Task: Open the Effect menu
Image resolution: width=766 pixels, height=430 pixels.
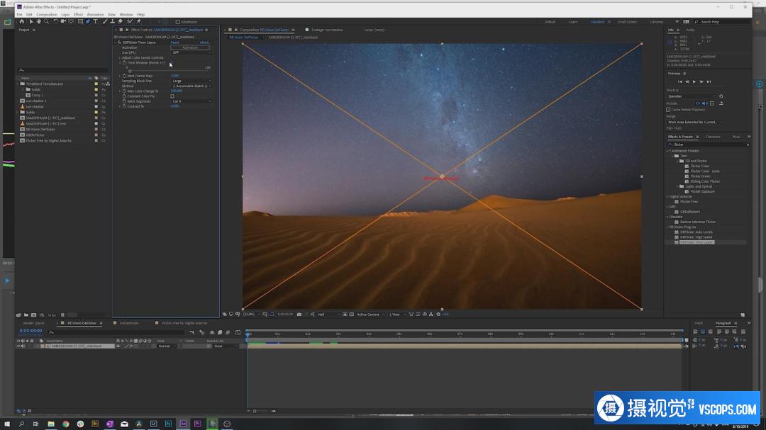Action: pos(78,15)
